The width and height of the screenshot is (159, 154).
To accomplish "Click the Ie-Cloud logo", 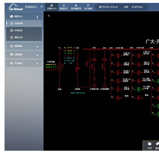I will coord(16,7).
